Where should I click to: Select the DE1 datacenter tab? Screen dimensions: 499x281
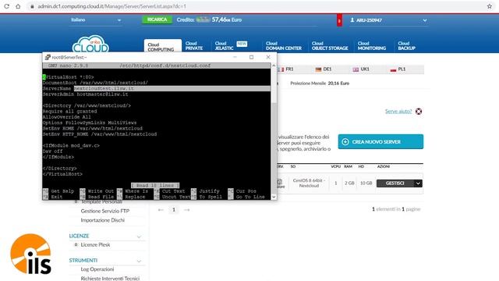(324, 69)
